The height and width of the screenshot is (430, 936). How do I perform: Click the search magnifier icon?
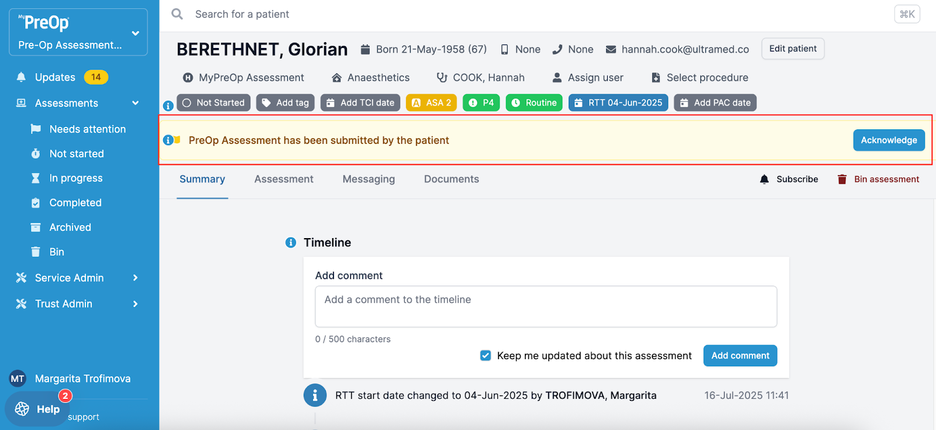point(177,14)
